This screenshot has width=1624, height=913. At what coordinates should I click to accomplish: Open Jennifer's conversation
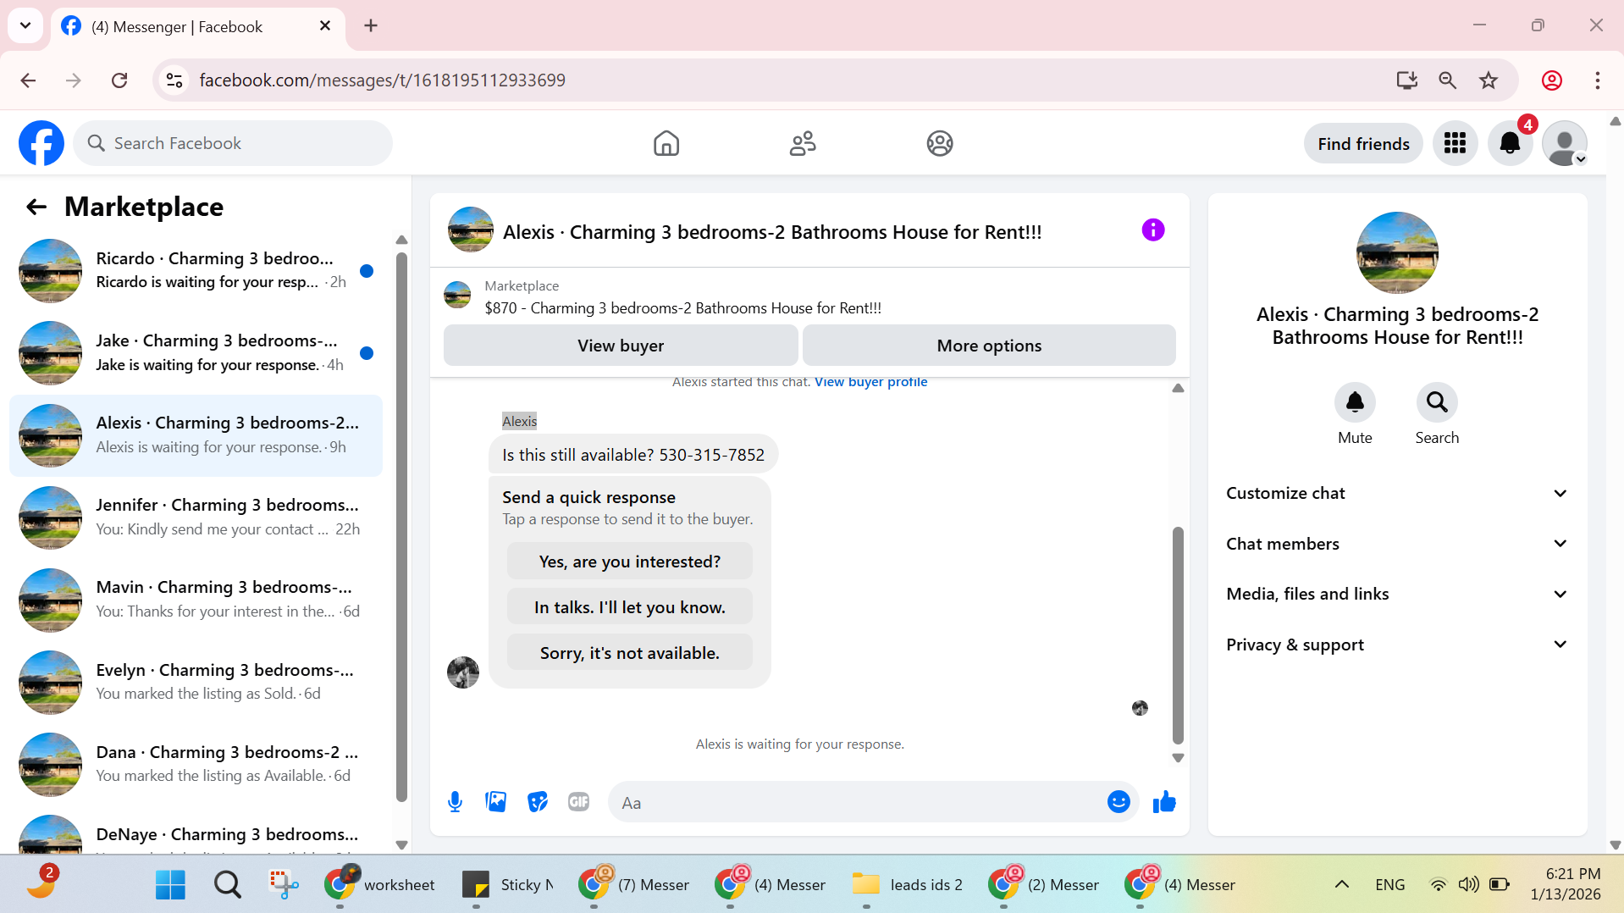pyautogui.click(x=196, y=517)
